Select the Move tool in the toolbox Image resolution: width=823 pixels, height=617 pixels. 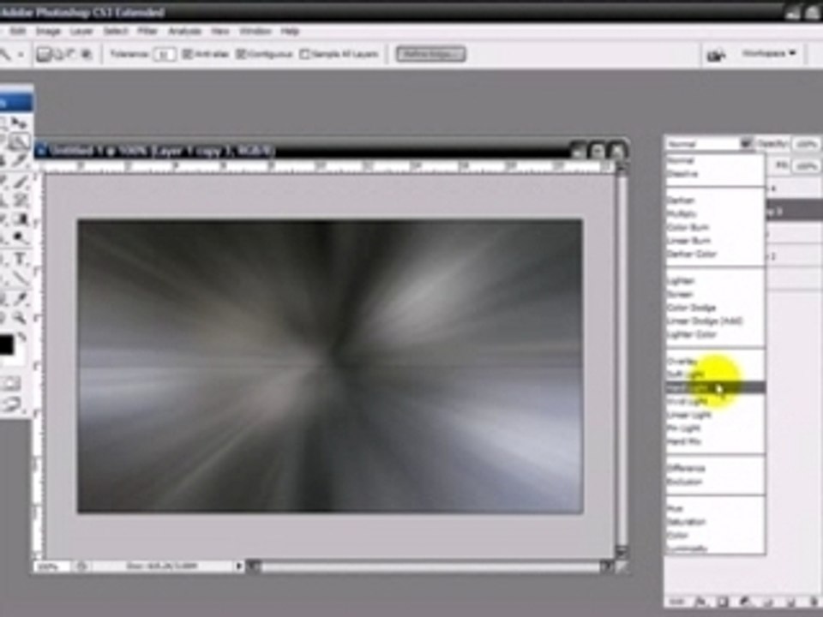tap(20, 123)
